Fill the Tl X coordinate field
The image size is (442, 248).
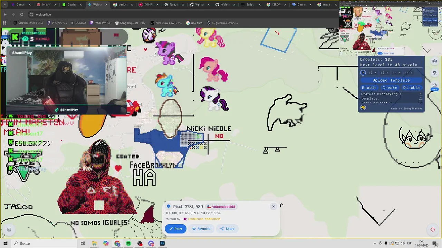(373, 73)
